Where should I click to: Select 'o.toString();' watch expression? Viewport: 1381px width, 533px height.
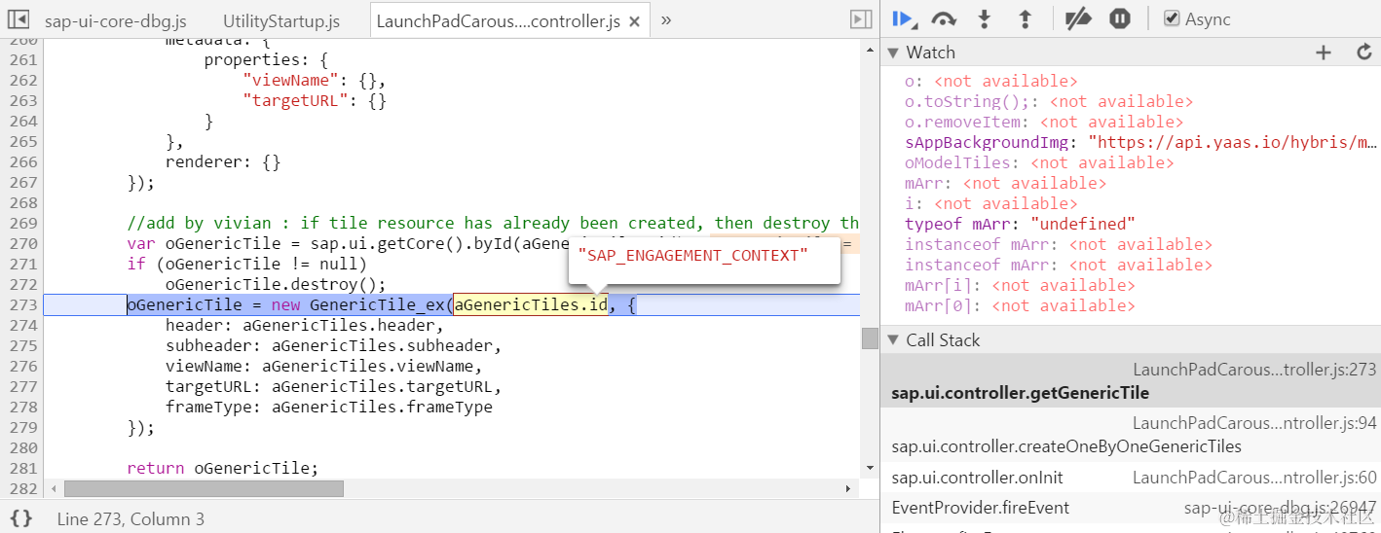point(1049,101)
